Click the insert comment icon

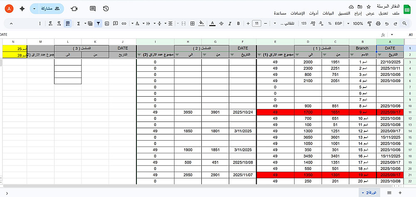[115, 24]
